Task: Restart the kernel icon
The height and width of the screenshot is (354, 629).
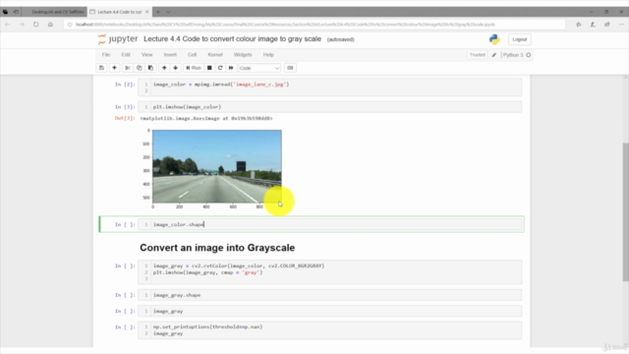Action: pyautogui.click(x=220, y=68)
